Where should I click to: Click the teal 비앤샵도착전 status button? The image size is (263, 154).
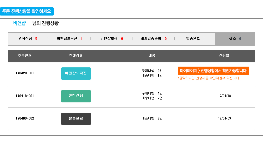coord(76,73)
